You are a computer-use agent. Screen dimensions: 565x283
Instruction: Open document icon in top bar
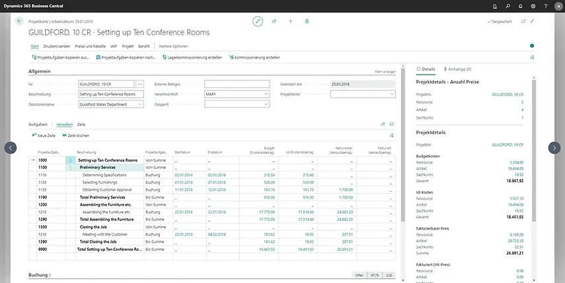[495, 6]
